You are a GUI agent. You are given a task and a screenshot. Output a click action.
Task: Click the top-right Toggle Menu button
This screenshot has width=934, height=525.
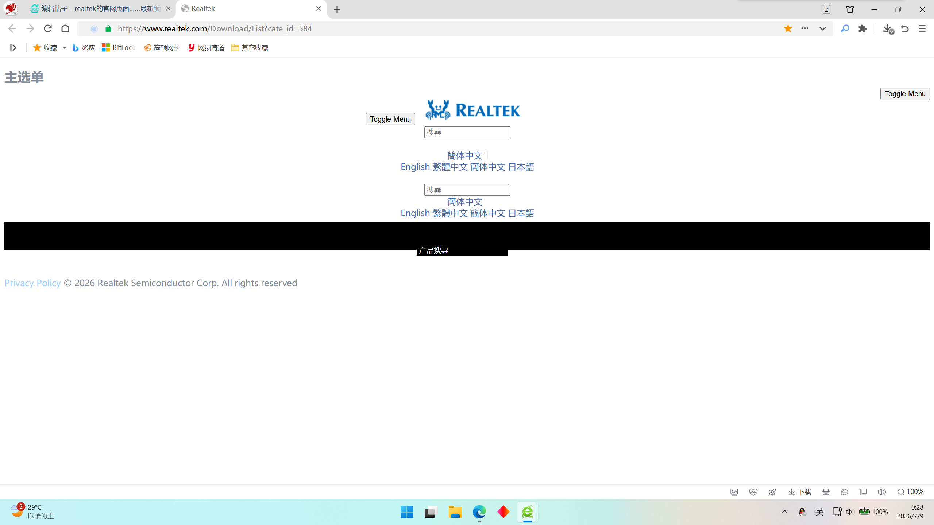pos(905,94)
